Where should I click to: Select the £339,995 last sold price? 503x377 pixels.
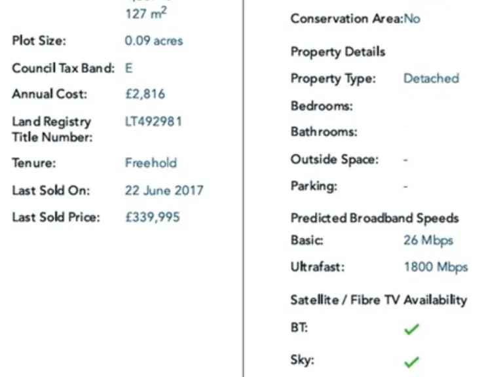pyautogui.click(x=152, y=217)
